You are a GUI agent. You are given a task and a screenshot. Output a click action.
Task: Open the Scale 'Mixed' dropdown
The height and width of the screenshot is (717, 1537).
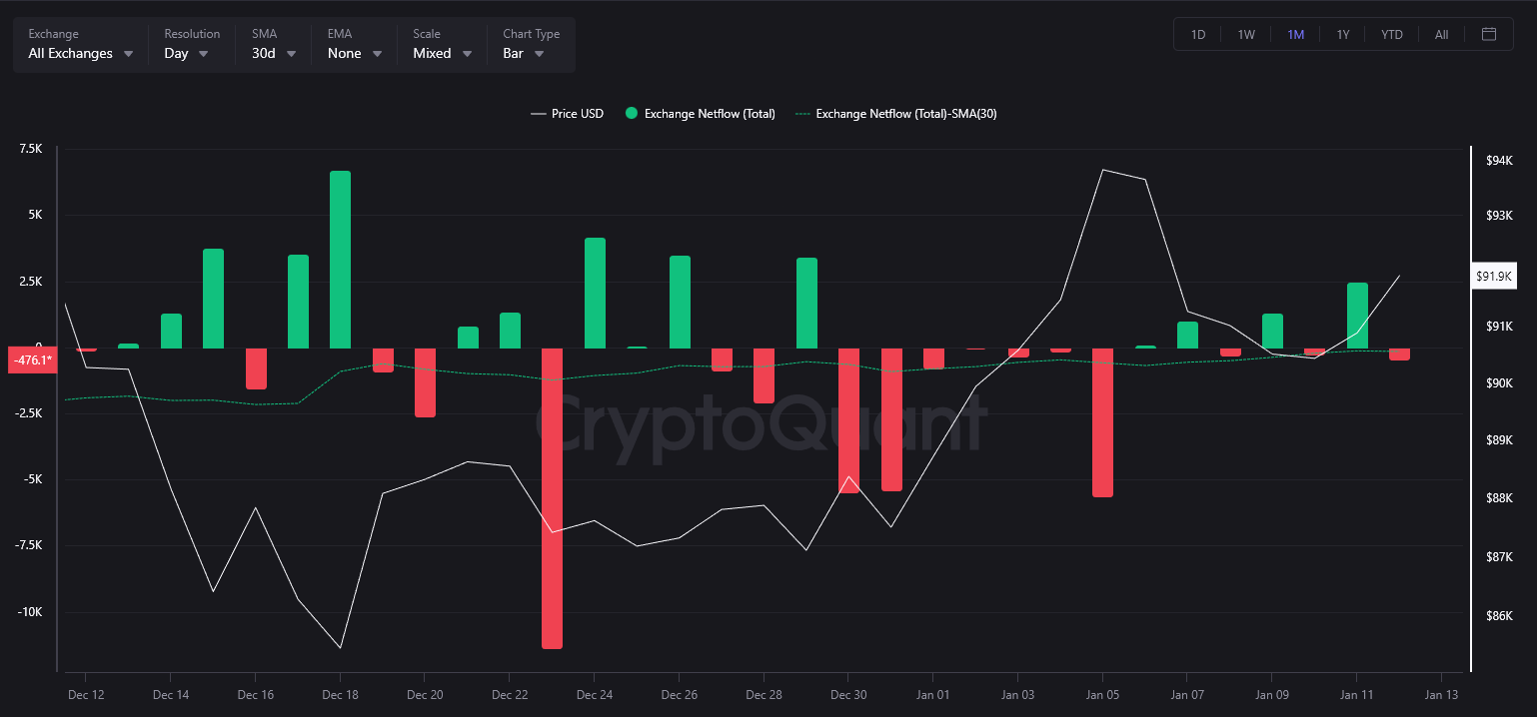point(443,53)
